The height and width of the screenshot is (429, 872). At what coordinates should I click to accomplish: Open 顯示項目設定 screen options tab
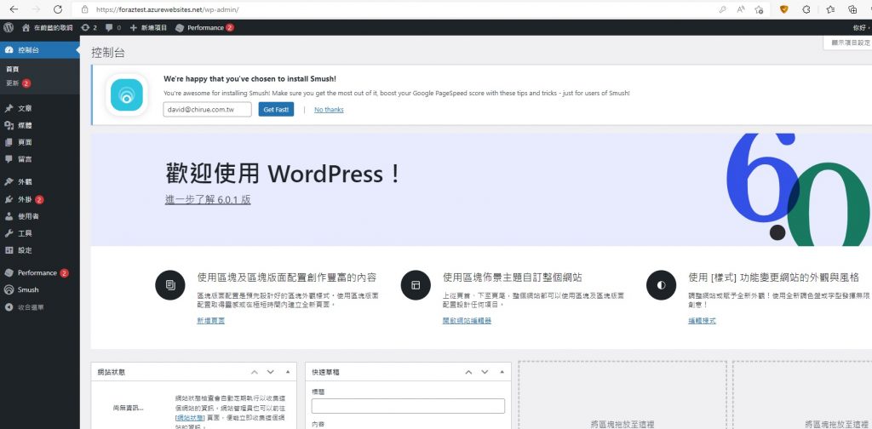pos(848,43)
